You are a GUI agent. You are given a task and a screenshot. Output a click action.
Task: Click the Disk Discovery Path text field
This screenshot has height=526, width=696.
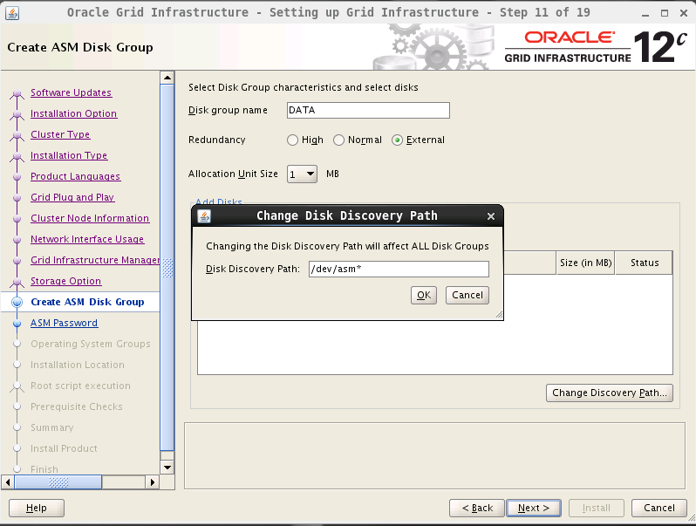[398, 270]
